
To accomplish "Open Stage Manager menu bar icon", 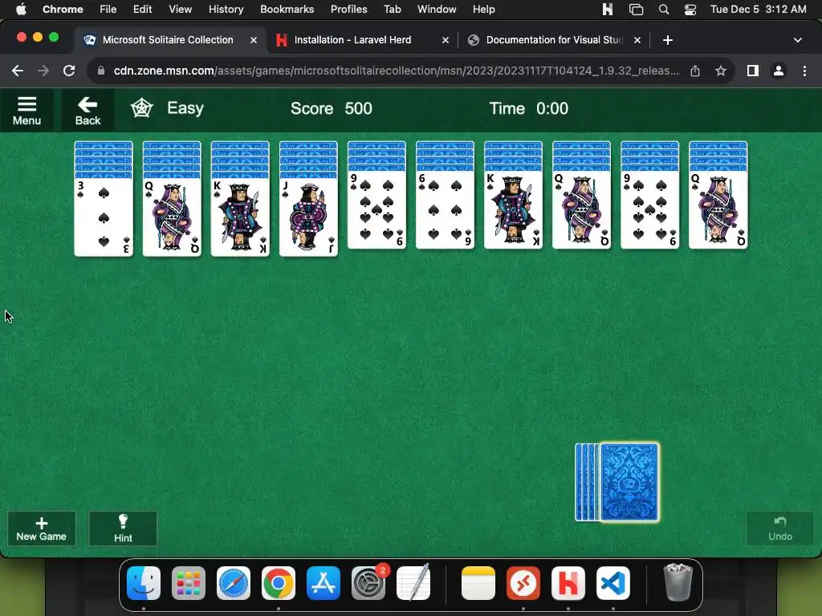I will [636, 9].
